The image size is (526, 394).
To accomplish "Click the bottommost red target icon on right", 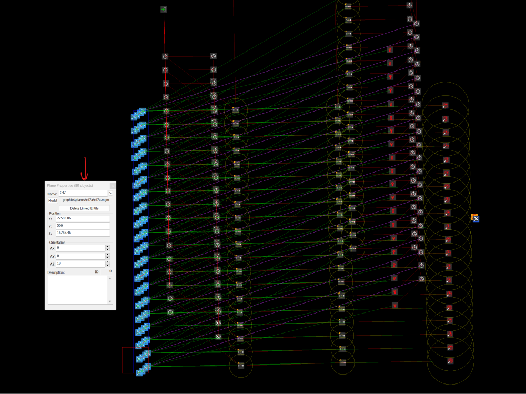I will point(450,361).
